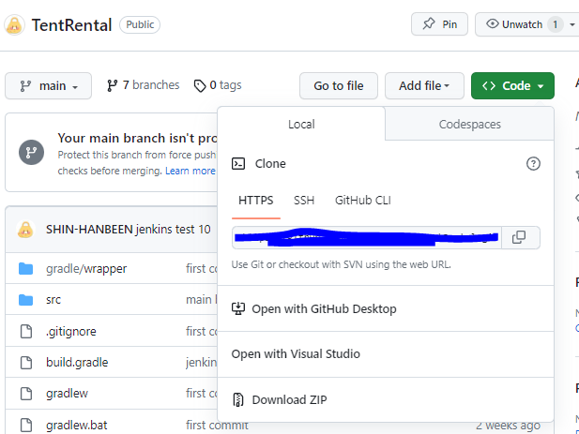Open the main branch selector dropdown
The width and height of the screenshot is (579, 434).
(49, 86)
